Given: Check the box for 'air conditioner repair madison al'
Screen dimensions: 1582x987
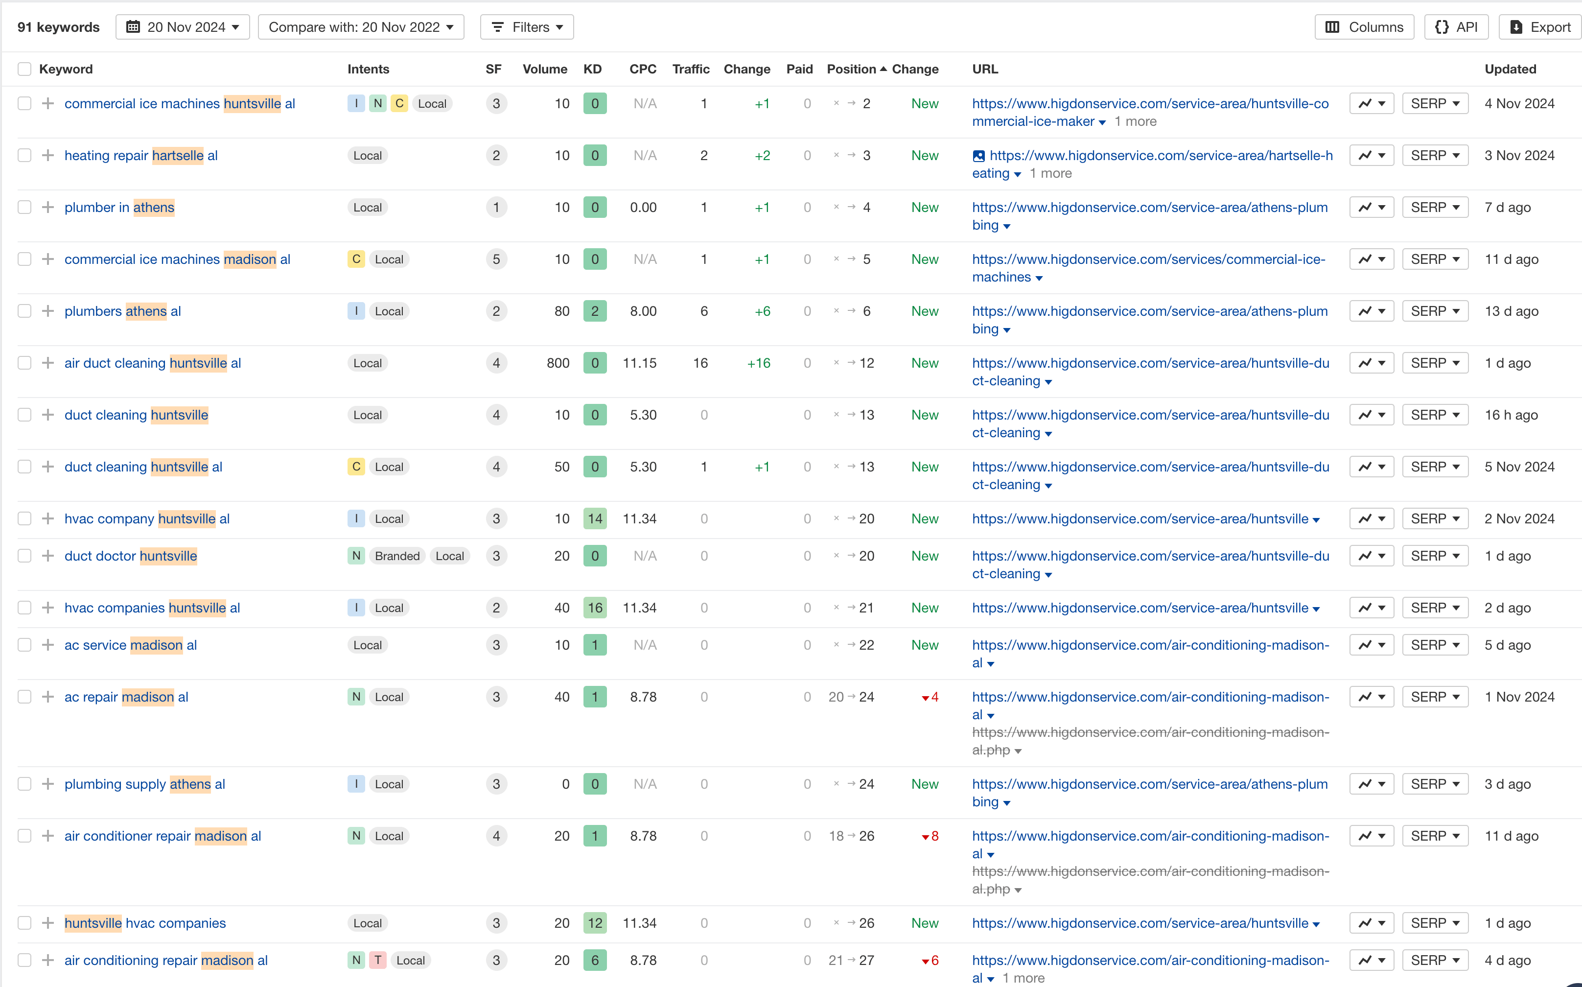Looking at the screenshot, I should (25, 836).
